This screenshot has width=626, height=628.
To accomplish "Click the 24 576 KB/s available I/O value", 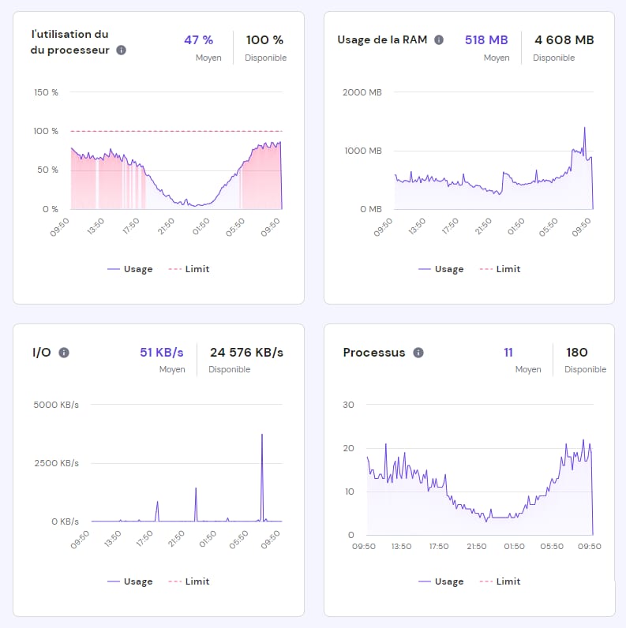I will (x=246, y=353).
